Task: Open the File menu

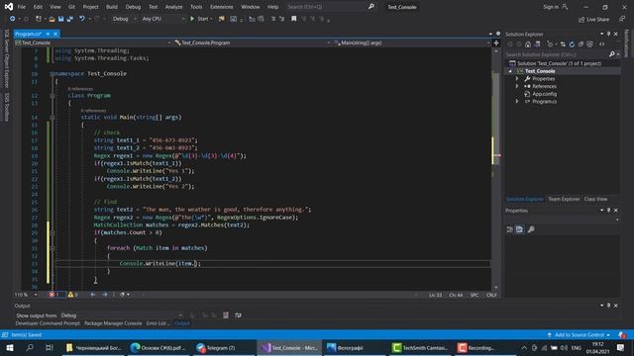Action: [x=21, y=7]
